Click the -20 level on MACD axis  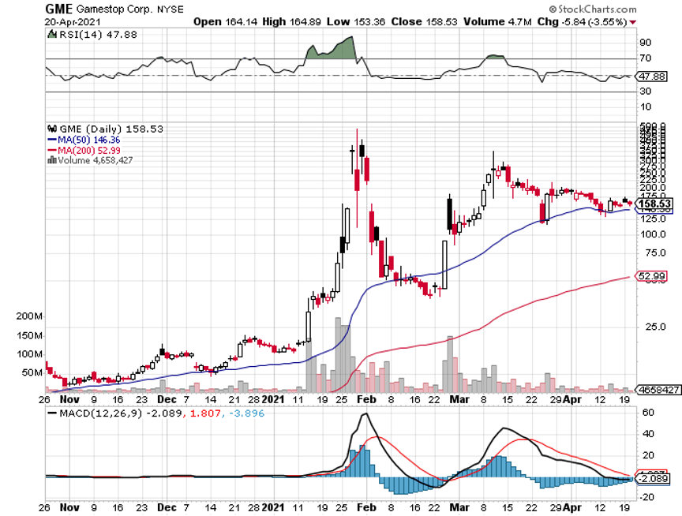(x=646, y=497)
